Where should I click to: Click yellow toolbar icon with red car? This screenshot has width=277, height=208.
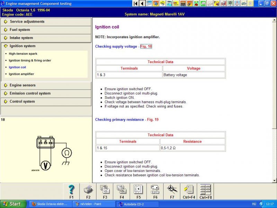(176, 3)
